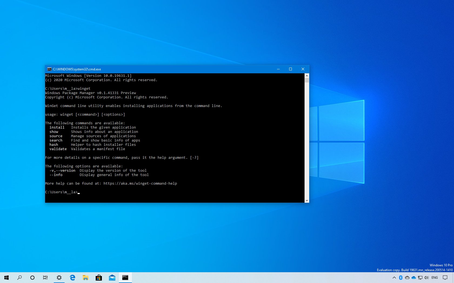The height and width of the screenshot is (283, 454).
Task: Open Task View
Action: pos(45,278)
